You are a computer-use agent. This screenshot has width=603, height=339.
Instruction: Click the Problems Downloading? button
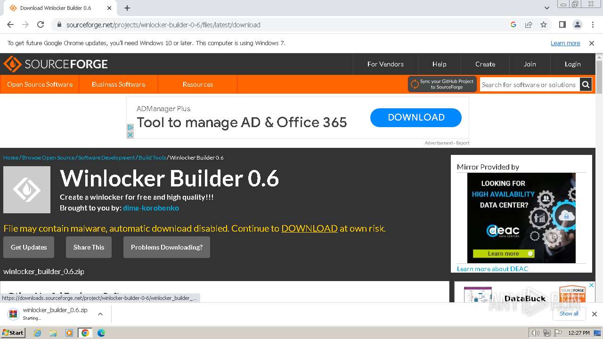167,247
